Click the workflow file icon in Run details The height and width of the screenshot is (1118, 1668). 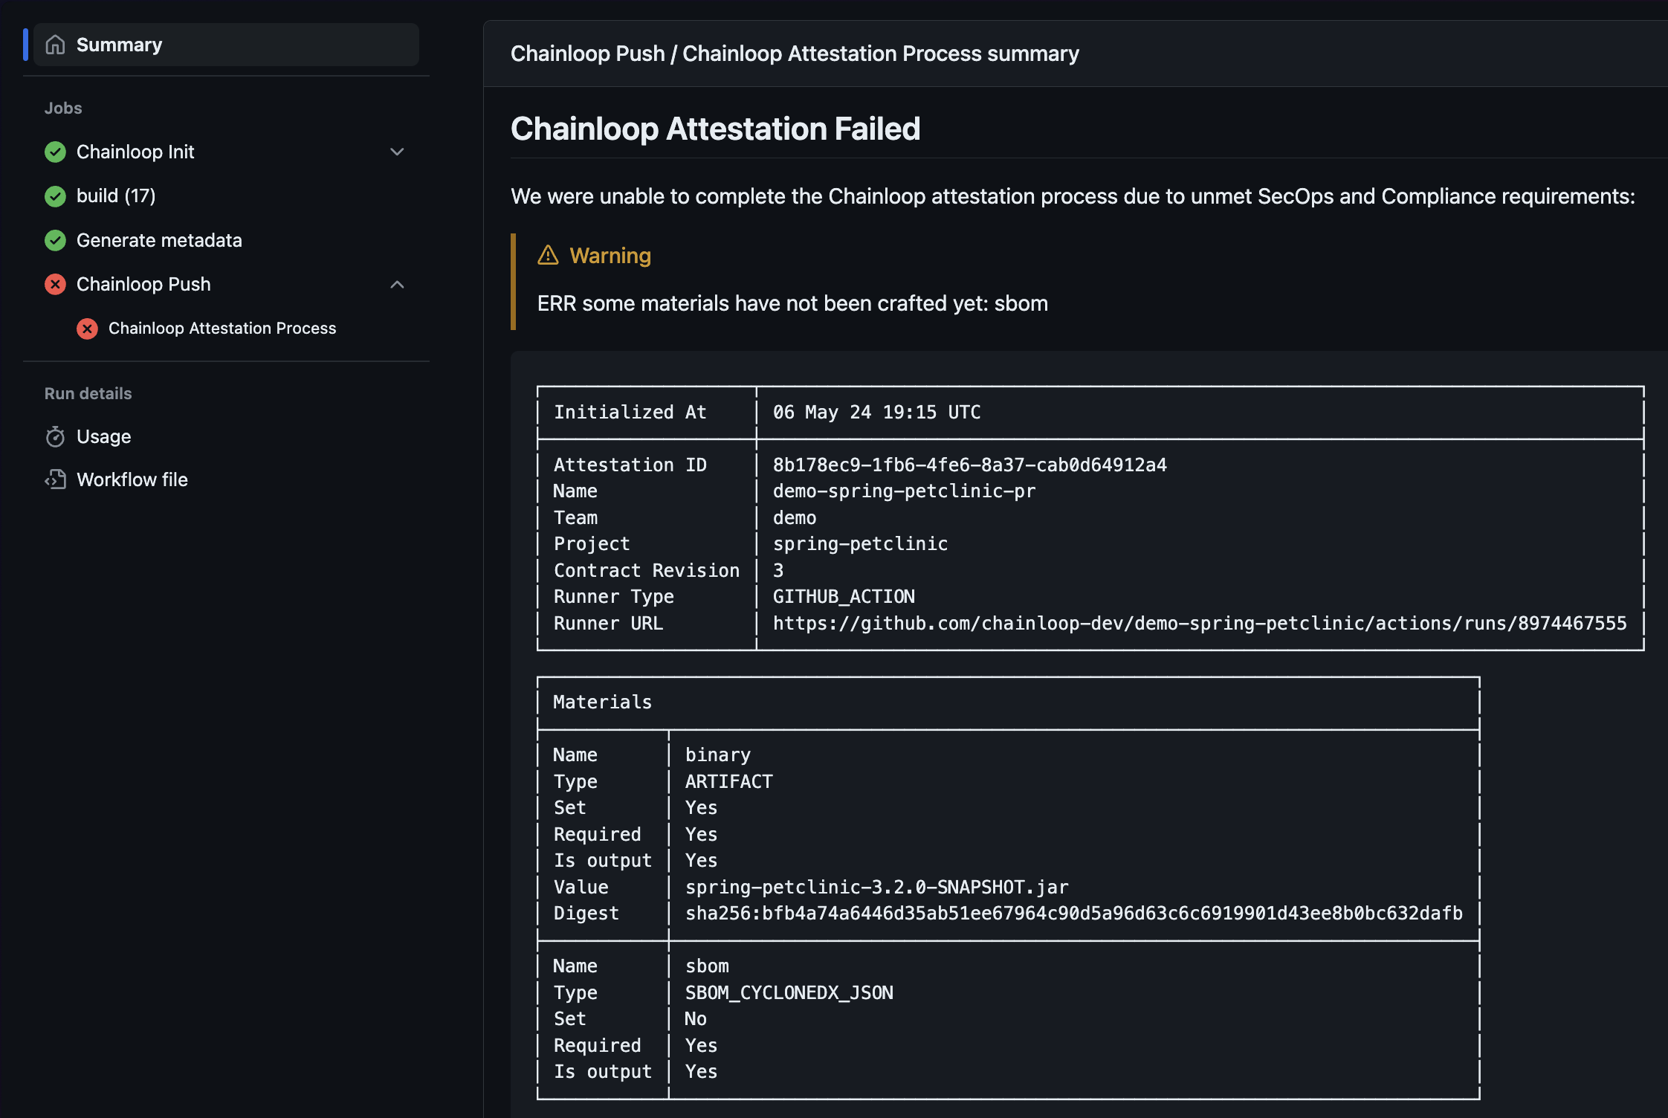56,479
